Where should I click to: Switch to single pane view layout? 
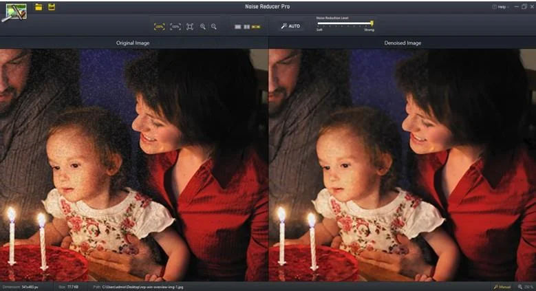coord(238,27)
